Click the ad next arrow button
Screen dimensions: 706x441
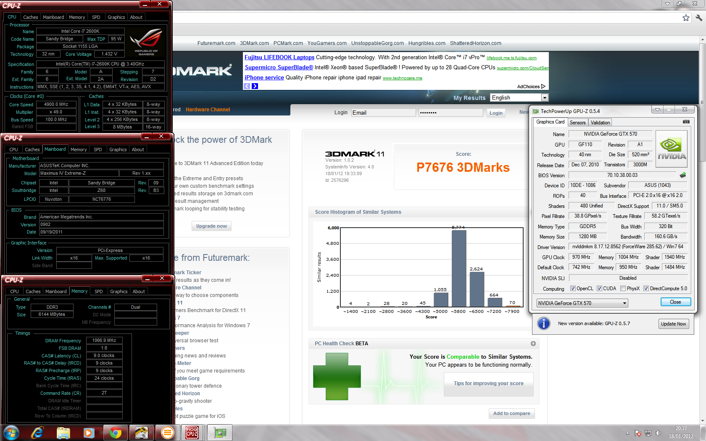(x=255, y=86)
